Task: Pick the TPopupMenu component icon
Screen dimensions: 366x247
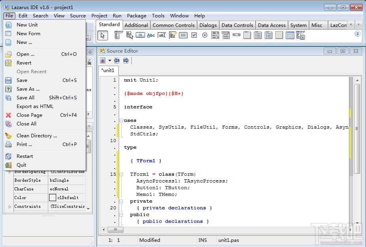Action: [129, 35]
